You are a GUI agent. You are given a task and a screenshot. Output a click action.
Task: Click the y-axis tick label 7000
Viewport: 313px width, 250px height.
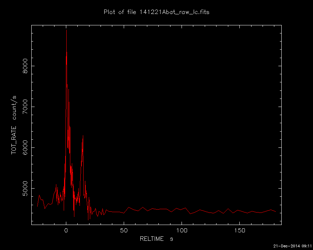[x=25, y=107]
